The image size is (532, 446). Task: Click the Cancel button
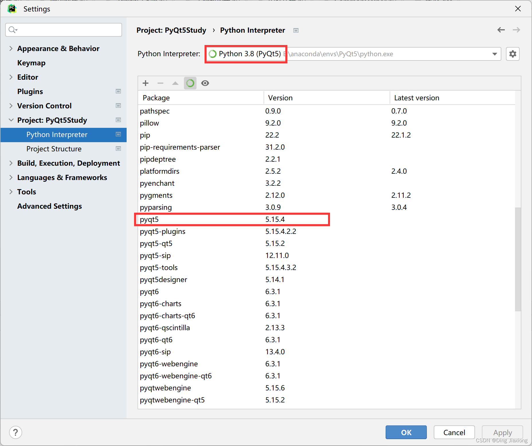click(454, 432)
